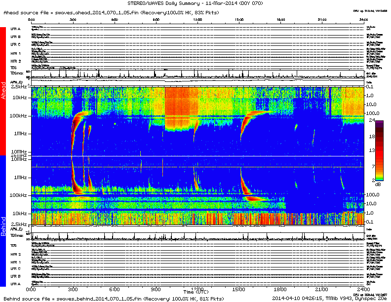391x302 pixels.
Task: Click 0.1 right-axis label on Behind spectrogram
Action: (370, 222)
